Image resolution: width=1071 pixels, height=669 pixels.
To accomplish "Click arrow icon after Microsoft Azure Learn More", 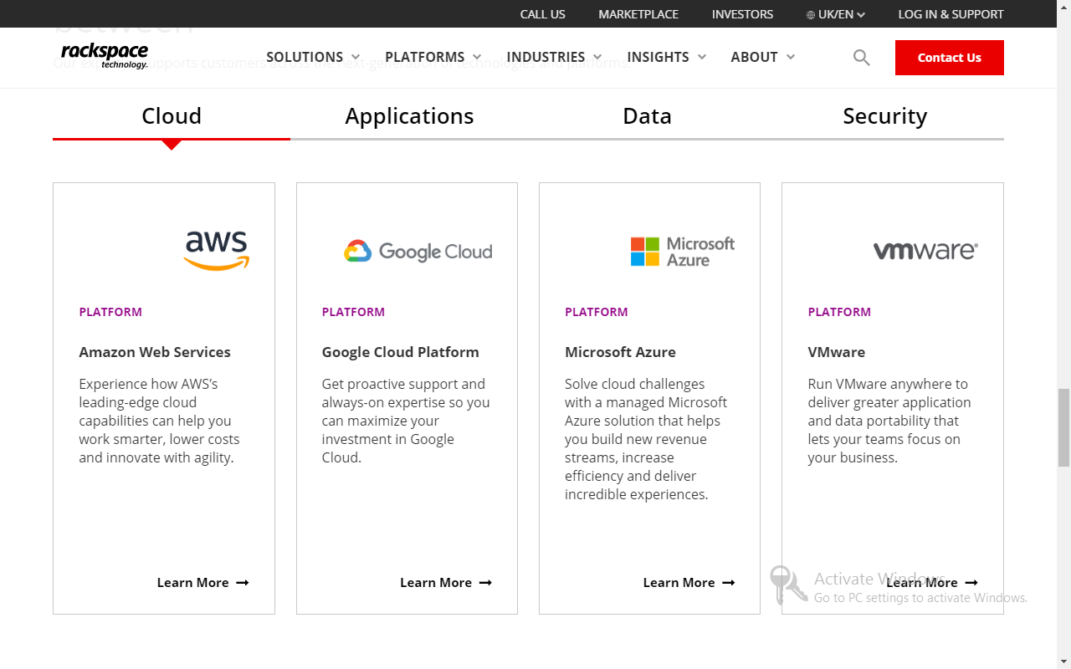I will (x=729, y=583).
